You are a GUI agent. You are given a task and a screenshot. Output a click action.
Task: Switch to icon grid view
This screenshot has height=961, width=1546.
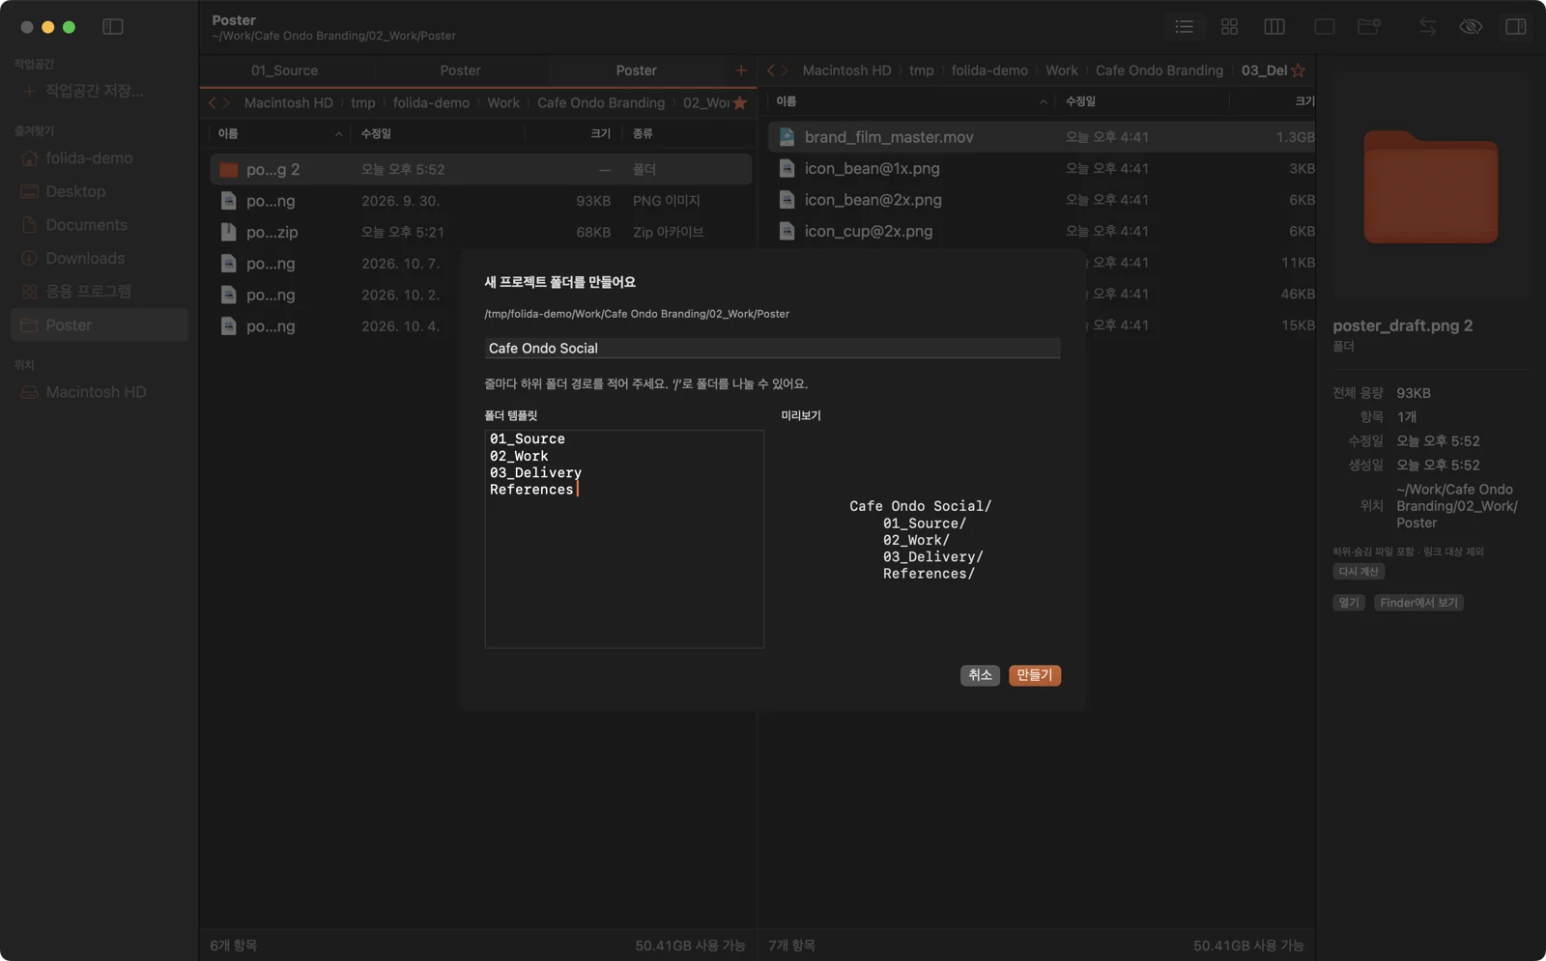(1229, 27)
